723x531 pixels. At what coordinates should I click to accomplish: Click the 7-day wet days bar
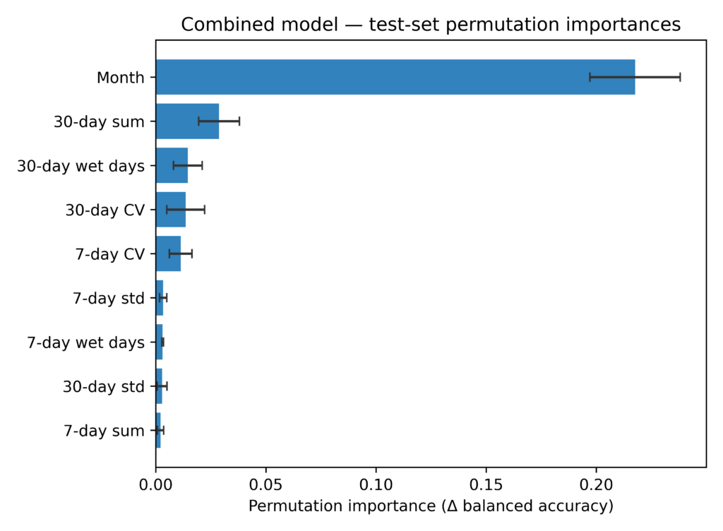[x=160, y=342]
